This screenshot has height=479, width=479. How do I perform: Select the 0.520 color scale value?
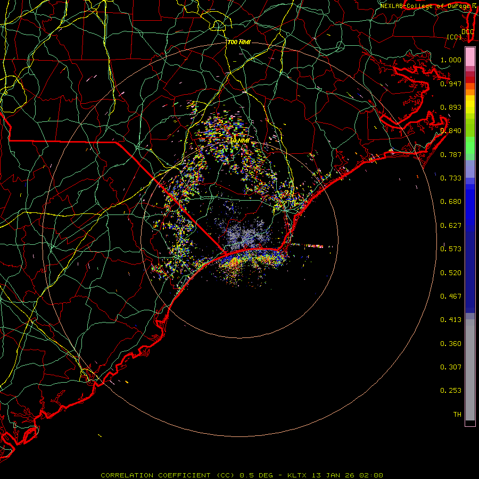451,273
